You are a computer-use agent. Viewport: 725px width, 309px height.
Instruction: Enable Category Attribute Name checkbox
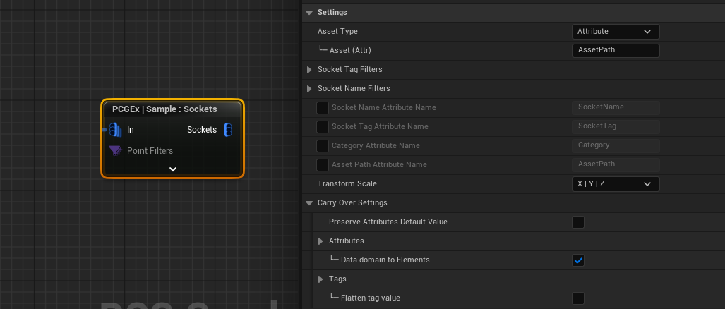pos(323,145)
